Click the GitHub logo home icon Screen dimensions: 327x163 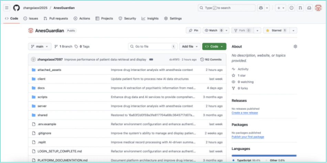[x=16, y=8]
